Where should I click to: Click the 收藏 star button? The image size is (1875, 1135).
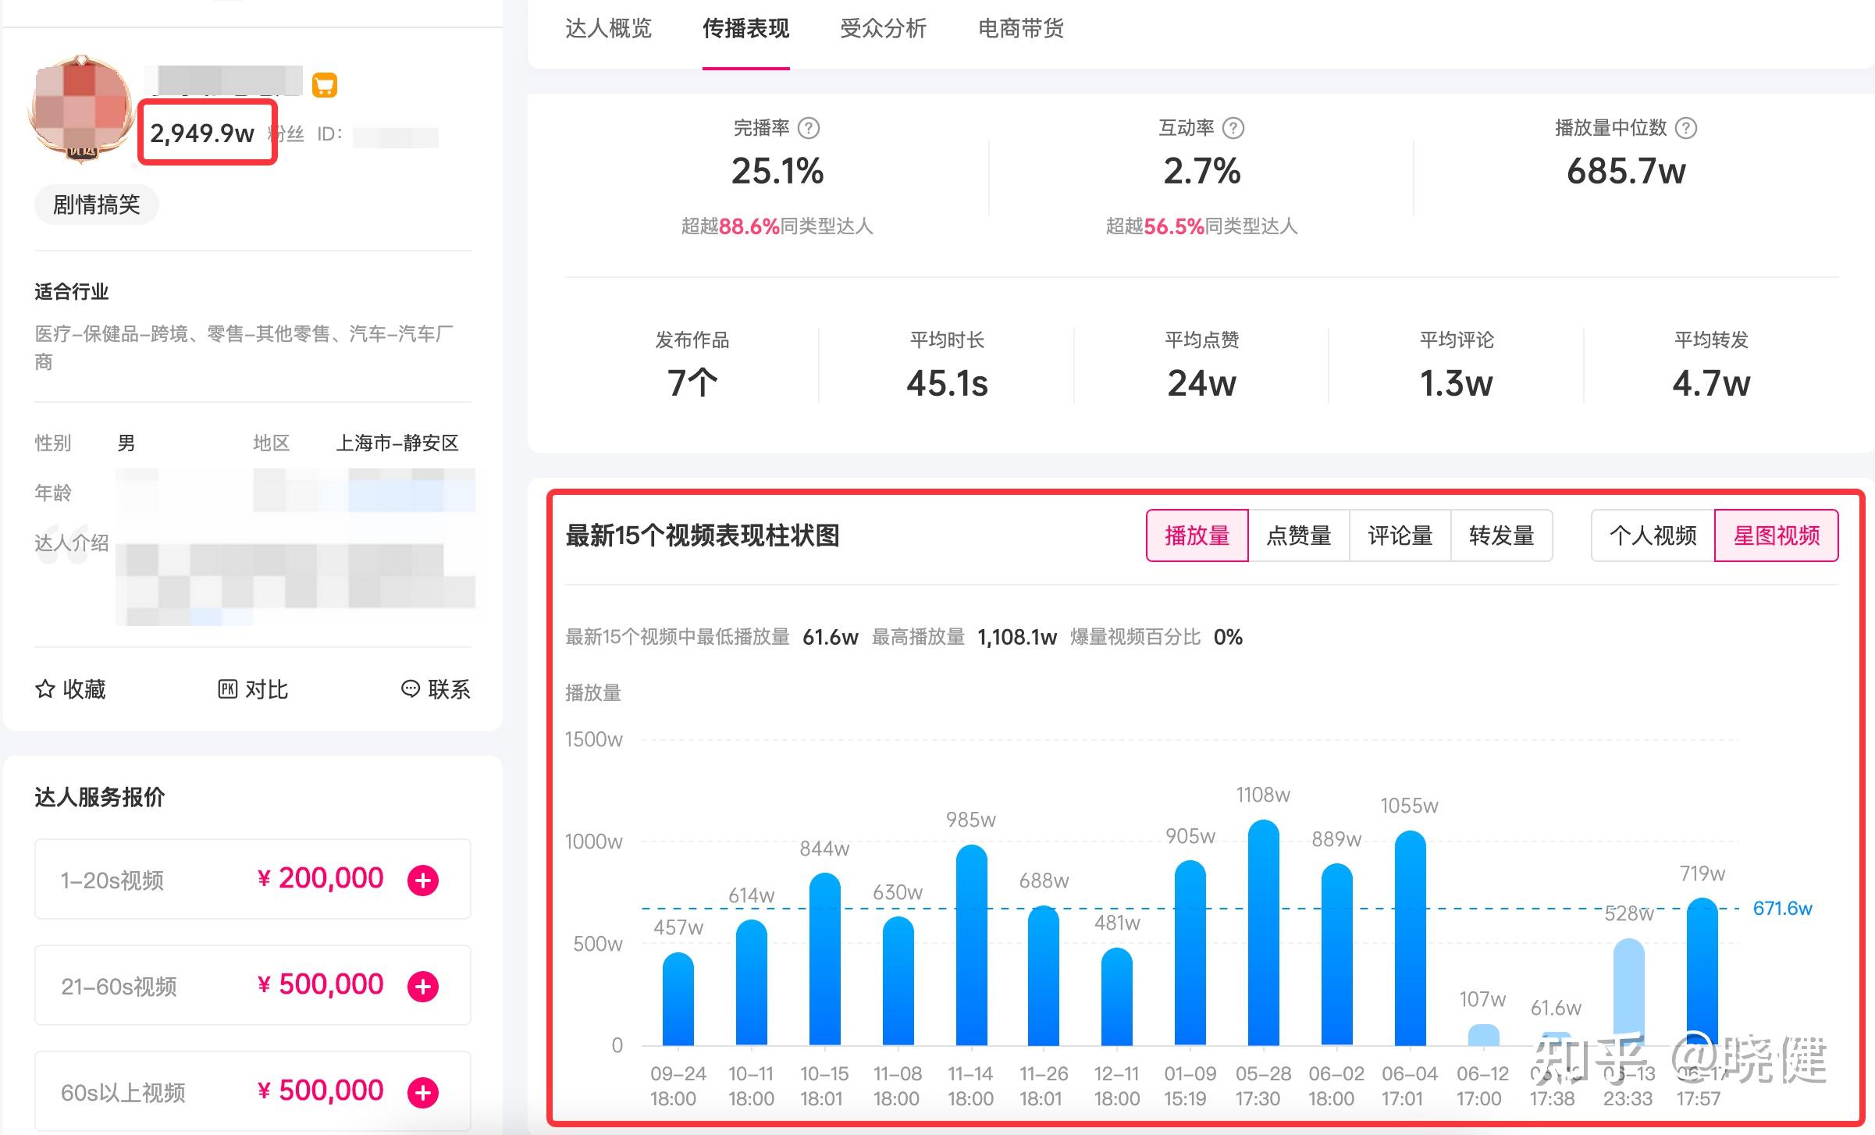pos(70,689)
